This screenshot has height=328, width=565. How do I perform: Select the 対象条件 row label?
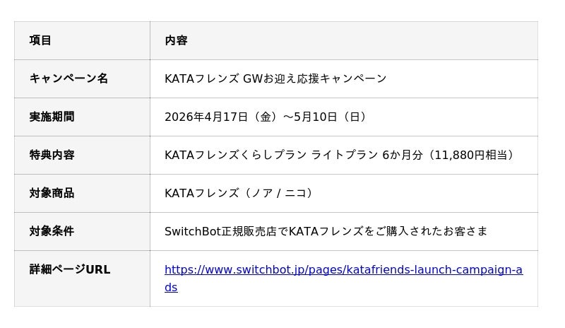point(52,231)
